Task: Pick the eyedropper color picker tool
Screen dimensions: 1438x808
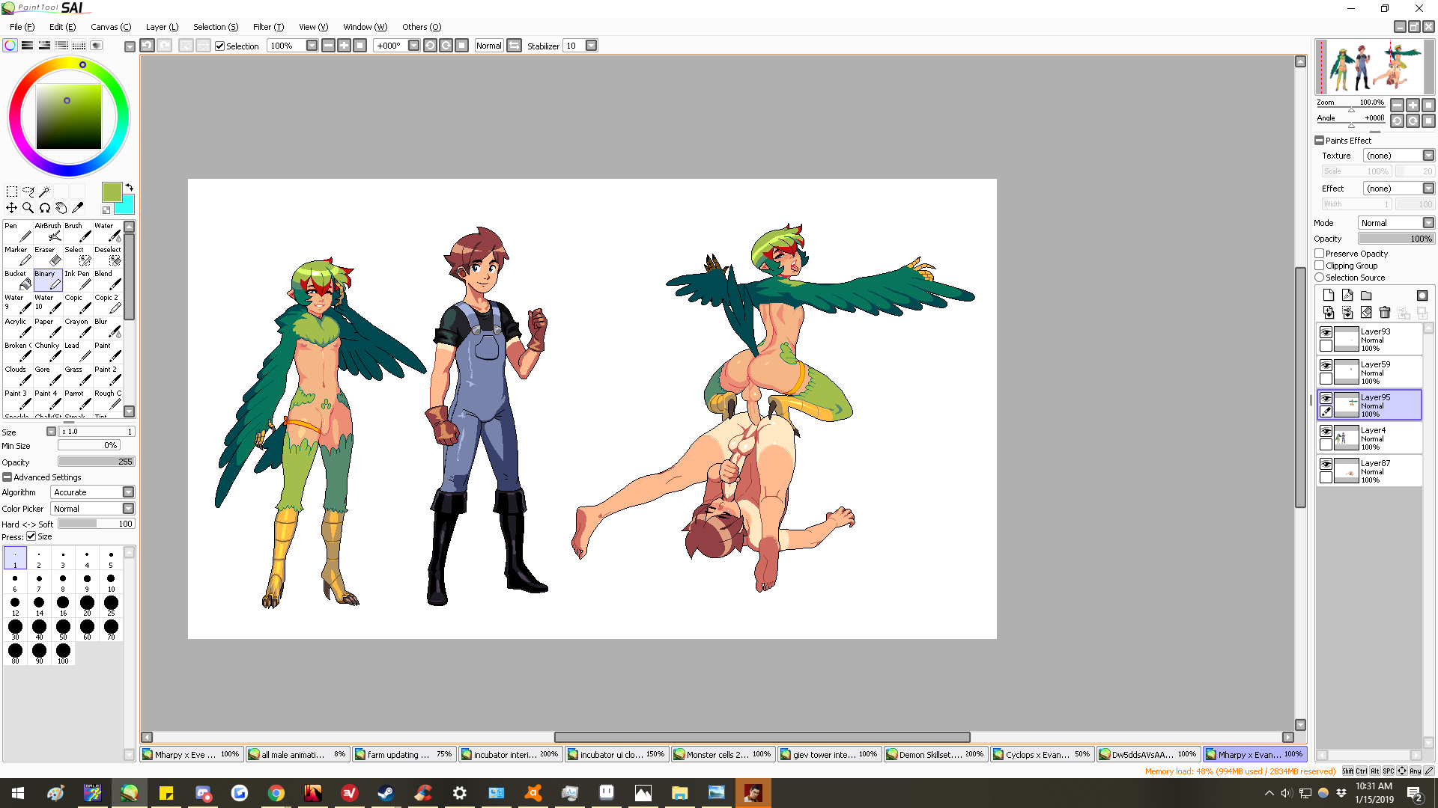Action: point(77,208)
